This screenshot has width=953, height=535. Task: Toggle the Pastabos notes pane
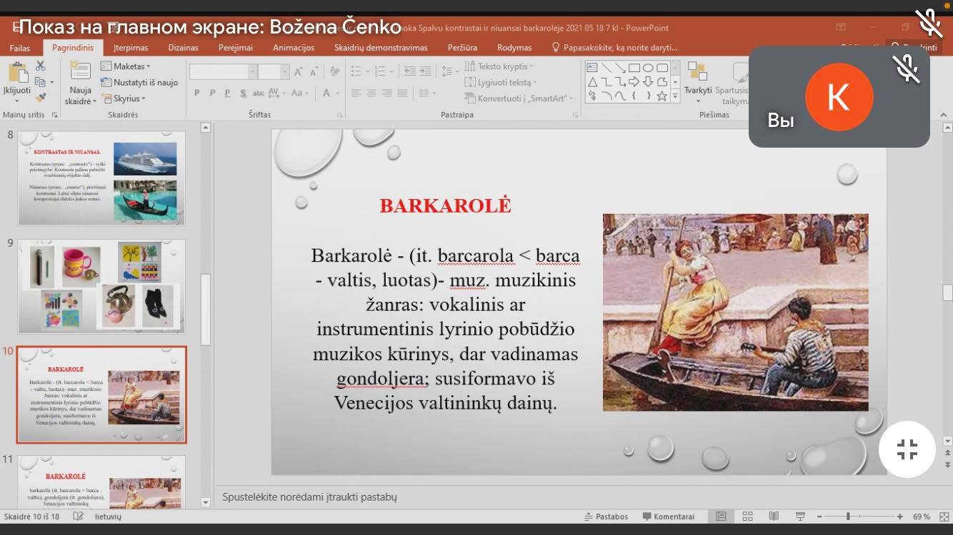(x=606, y=516)
